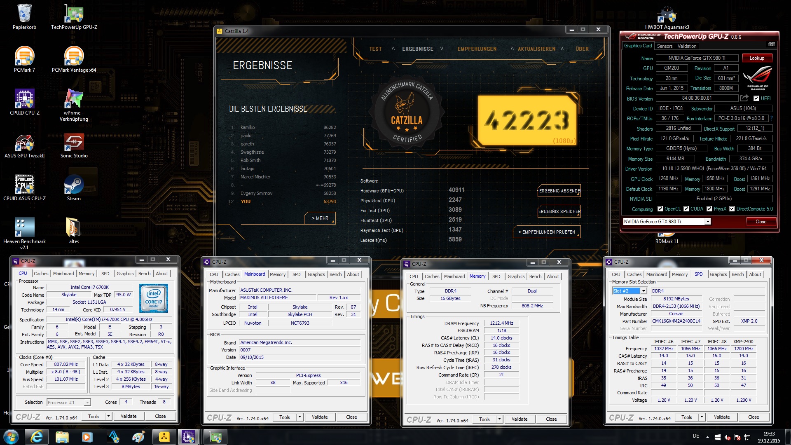This screenshot has height=445, width=791.
Task: Open AKTUALISIEREN section in Catzilla
Action: 536,49
